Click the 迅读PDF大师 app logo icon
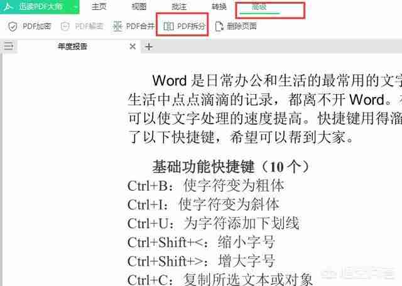Viewport: 402px width, 286px height. click(9, 6)
